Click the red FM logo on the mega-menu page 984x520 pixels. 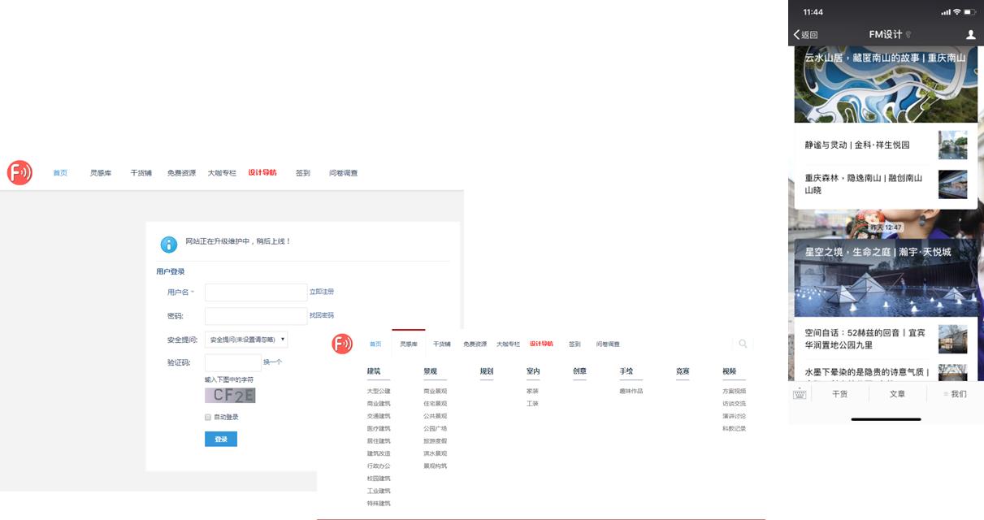[342, 344]
